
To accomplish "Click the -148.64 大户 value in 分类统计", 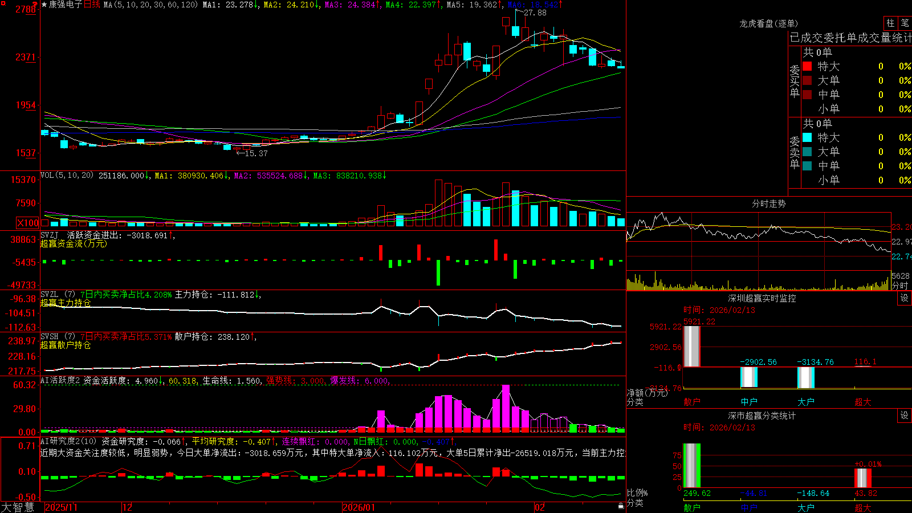I will [813, 493].
